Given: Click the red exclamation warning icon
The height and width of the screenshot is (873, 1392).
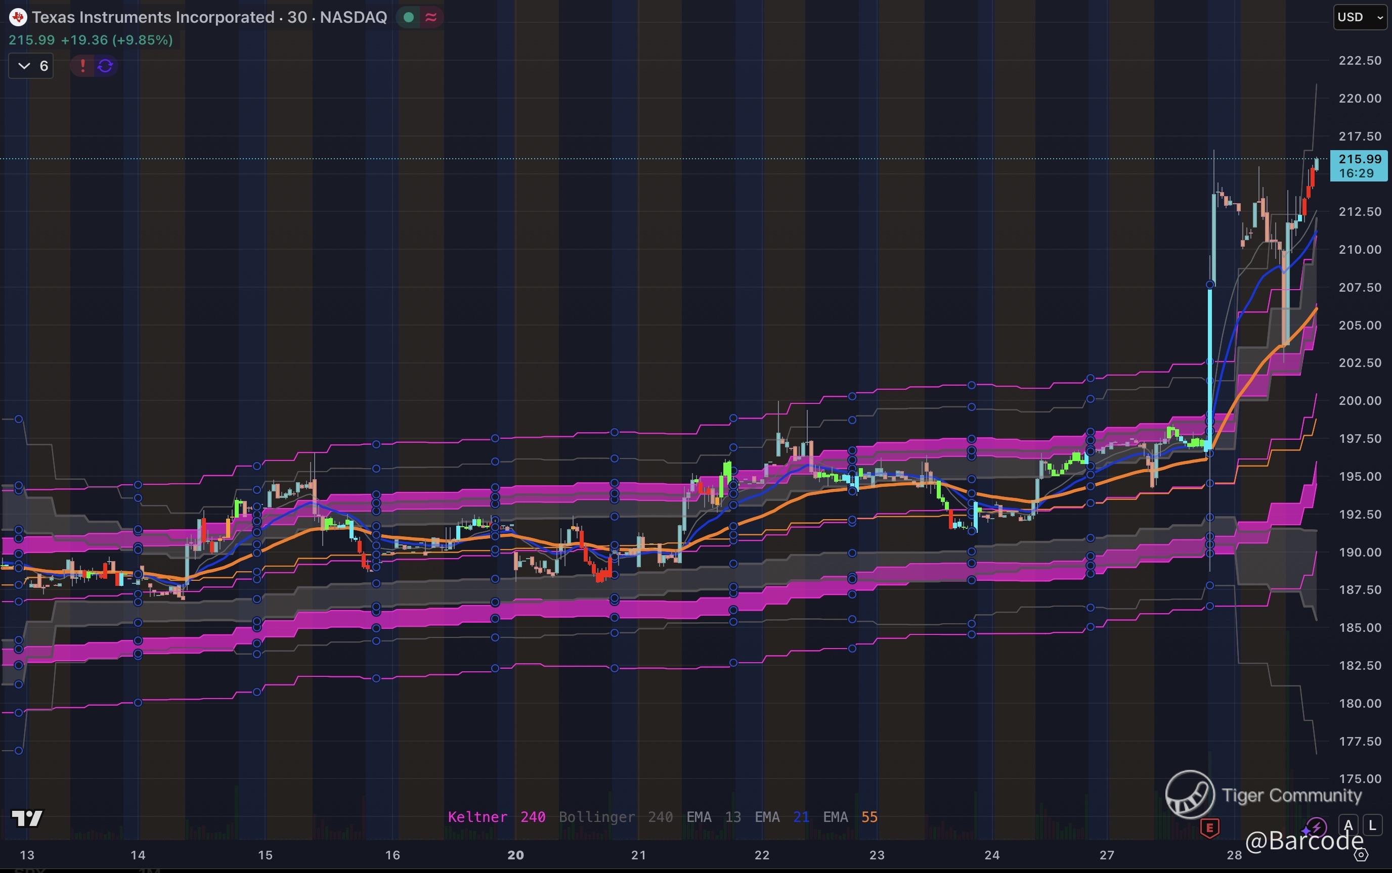Looking at the screenshot, I should pos(82,66).
